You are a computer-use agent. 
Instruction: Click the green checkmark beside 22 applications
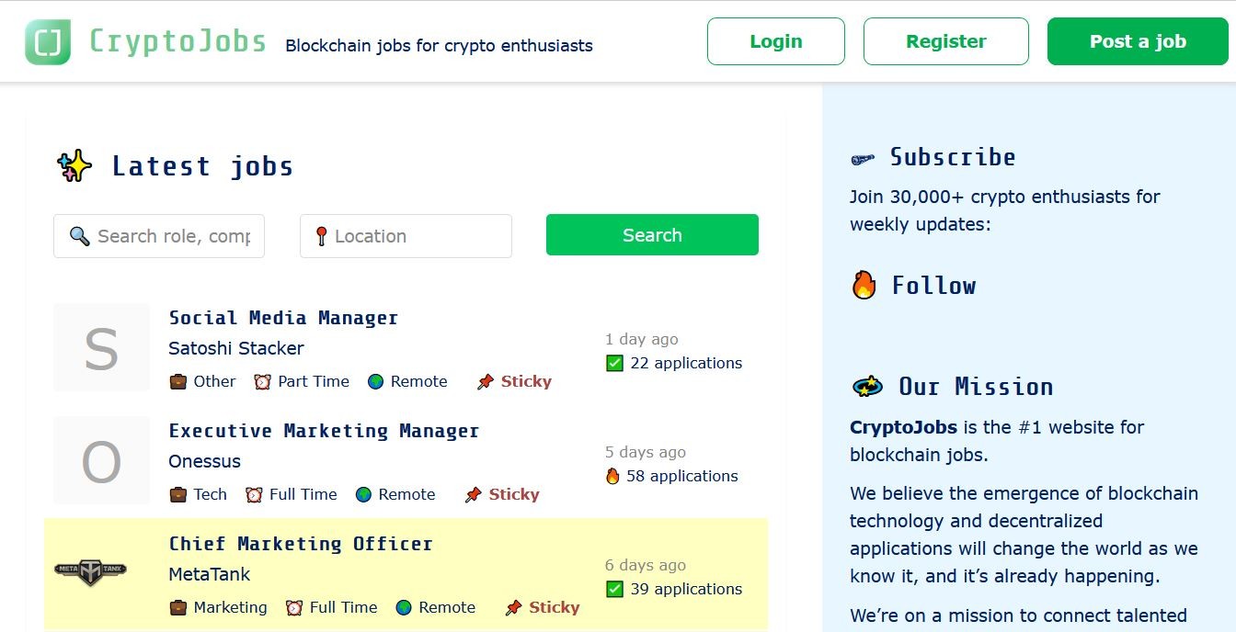614,363
